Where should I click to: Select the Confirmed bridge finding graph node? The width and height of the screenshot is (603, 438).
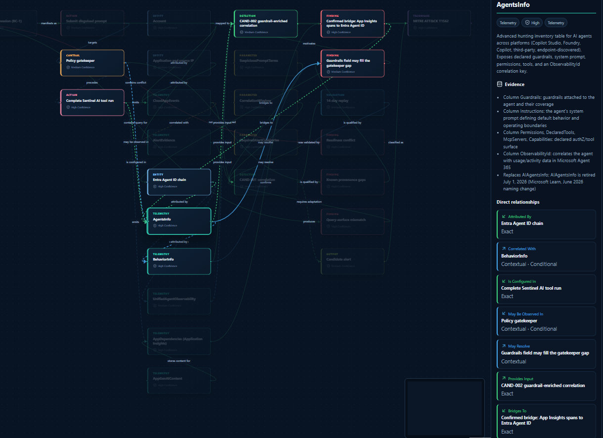point(352,24)
